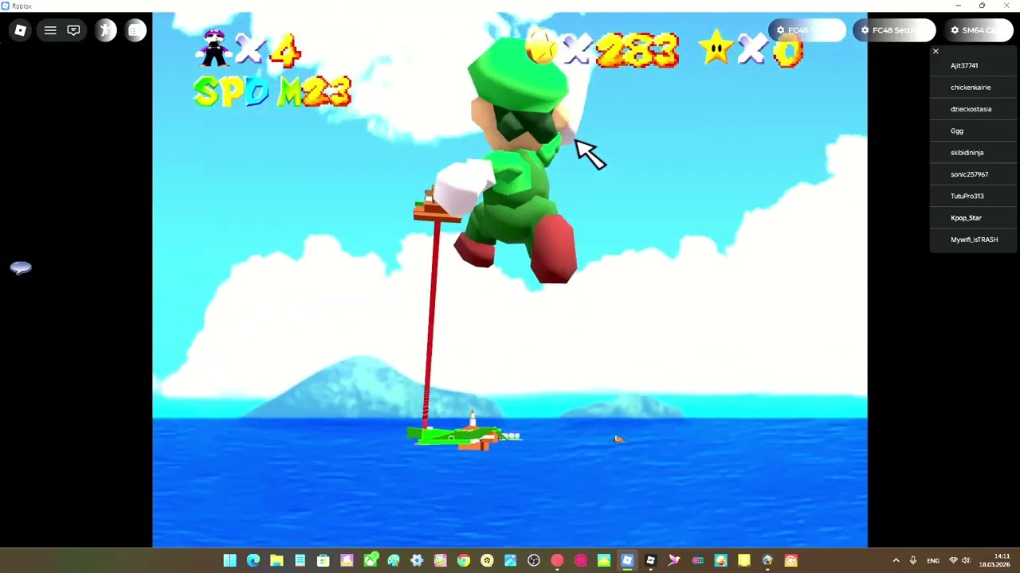Open the yellow sticky notes taskbar icon
The height and width of the screenshot is (573, 1020).
[x=744, y=560]
